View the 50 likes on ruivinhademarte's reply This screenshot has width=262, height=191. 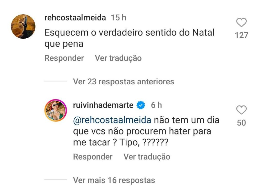click(x=241, y=123)
